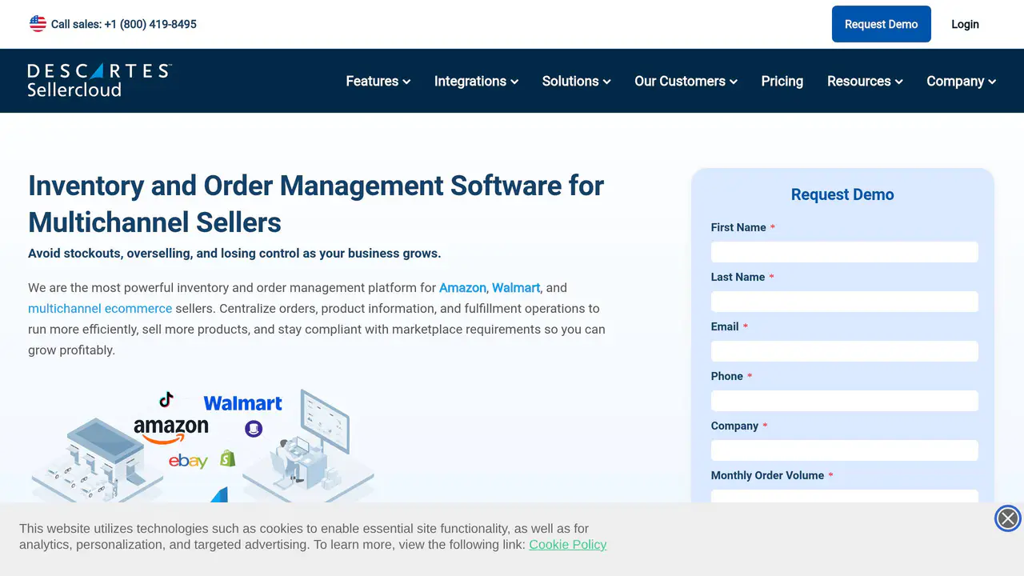Click the desk and monitor illustration

click(x=308, y=445)
